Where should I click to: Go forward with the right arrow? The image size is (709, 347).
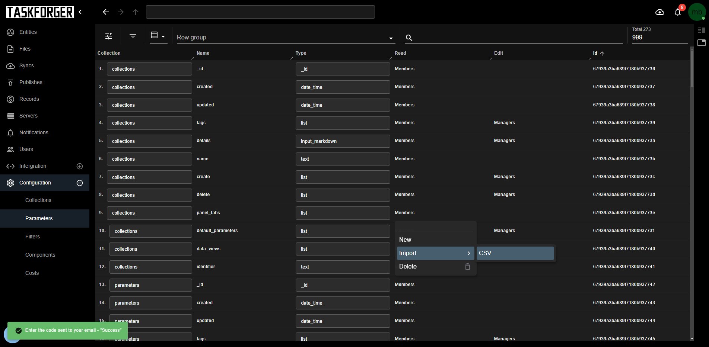(121, 12)
